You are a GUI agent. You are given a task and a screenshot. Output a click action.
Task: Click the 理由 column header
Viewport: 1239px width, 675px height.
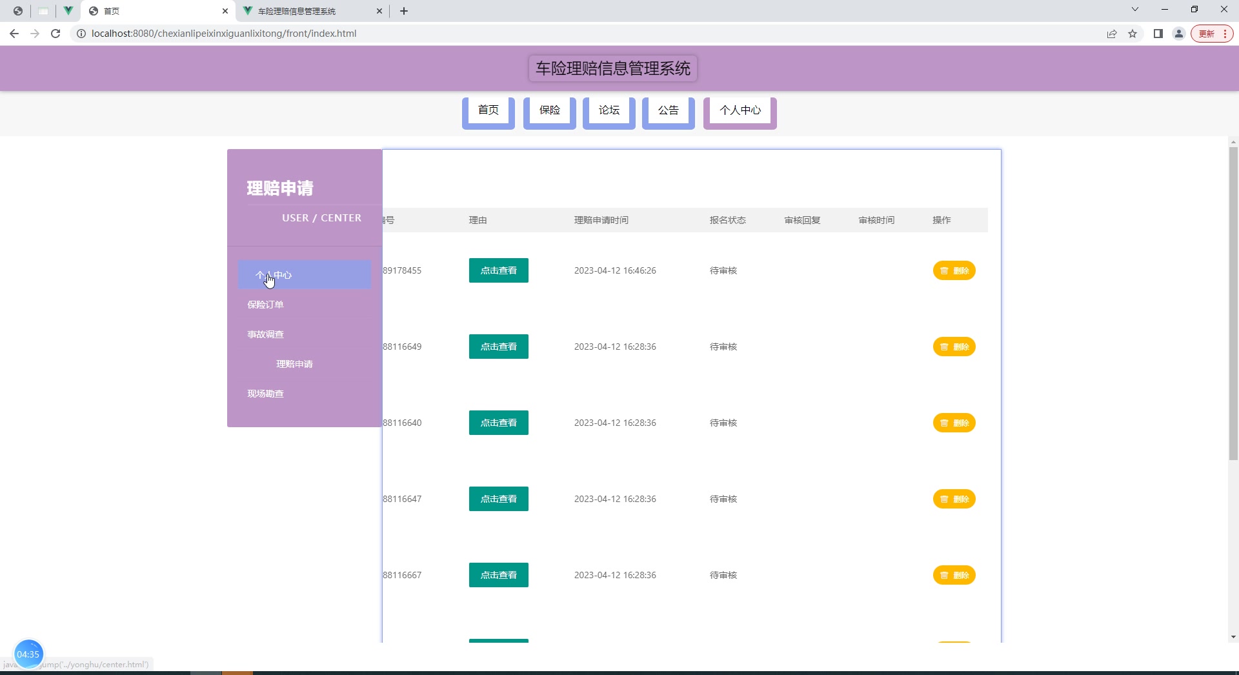click(478, 220)
